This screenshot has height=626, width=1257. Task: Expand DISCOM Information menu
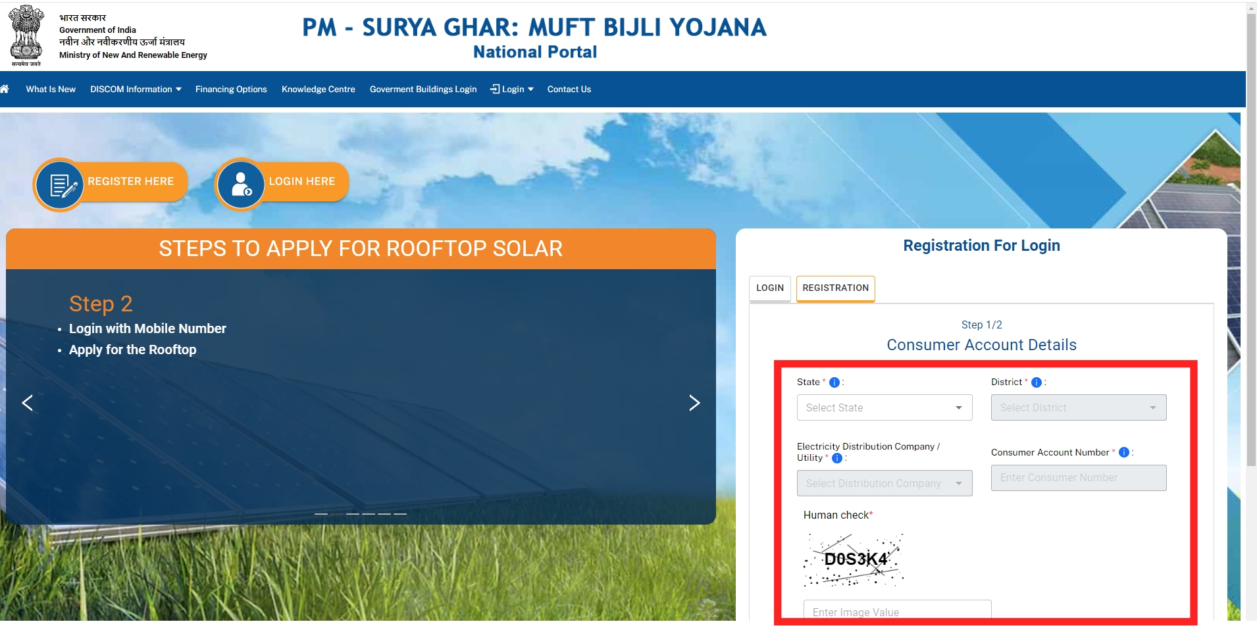pos(136,90)
